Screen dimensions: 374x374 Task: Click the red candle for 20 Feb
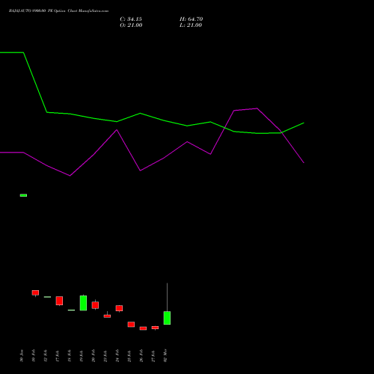(95, 305)
